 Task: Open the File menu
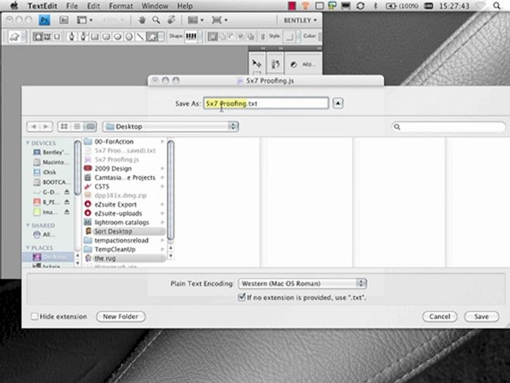[x=72, y=6]
